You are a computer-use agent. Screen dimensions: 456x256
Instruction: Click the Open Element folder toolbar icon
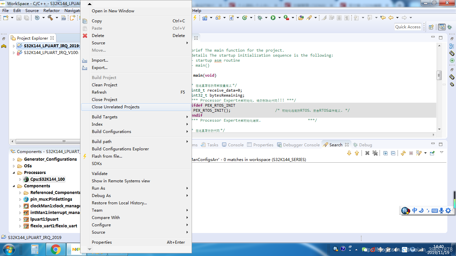(x=301, y=18)
